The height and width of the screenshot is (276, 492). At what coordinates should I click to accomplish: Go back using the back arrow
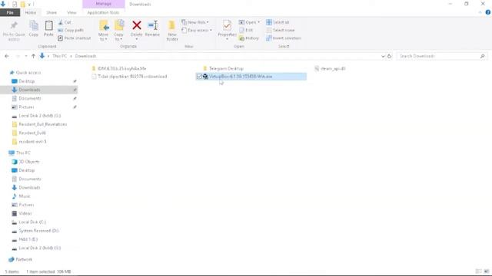click(x=7, y=56)
